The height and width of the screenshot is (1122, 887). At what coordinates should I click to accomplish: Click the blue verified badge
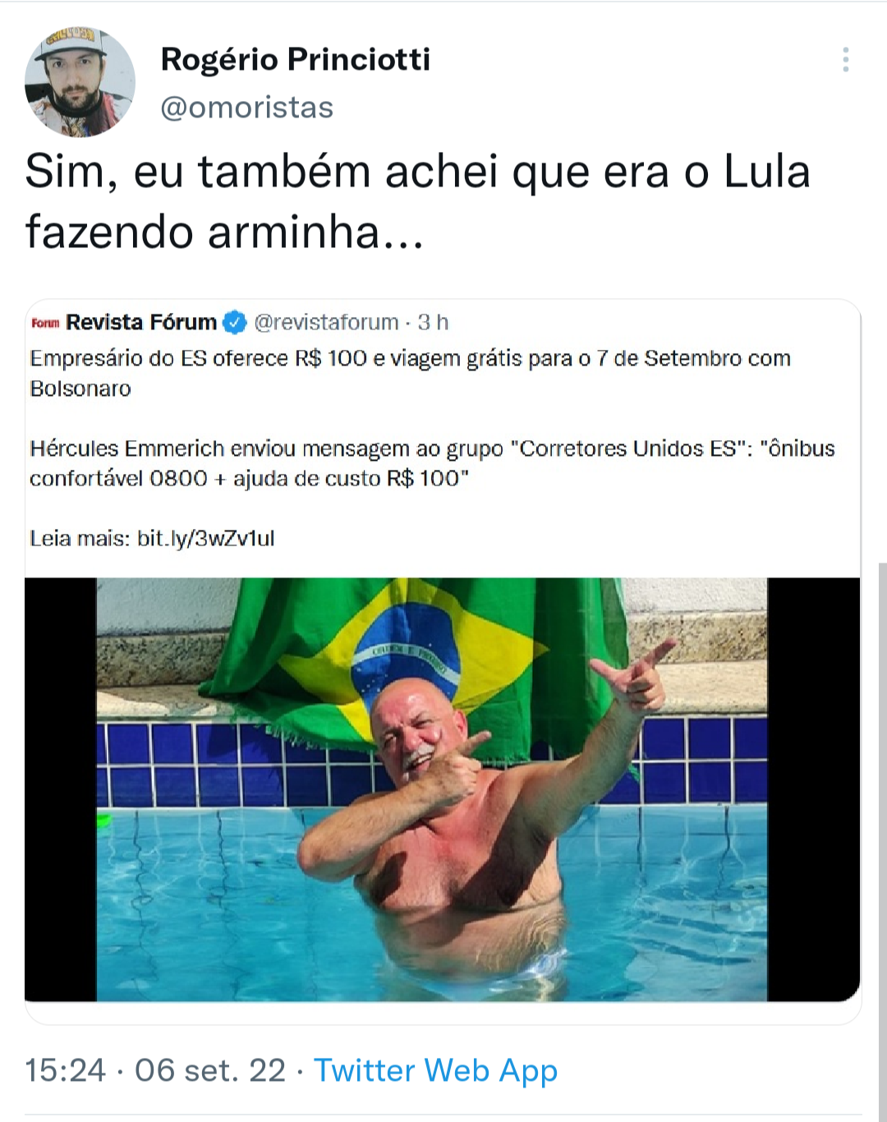click(x=235, y=323)
